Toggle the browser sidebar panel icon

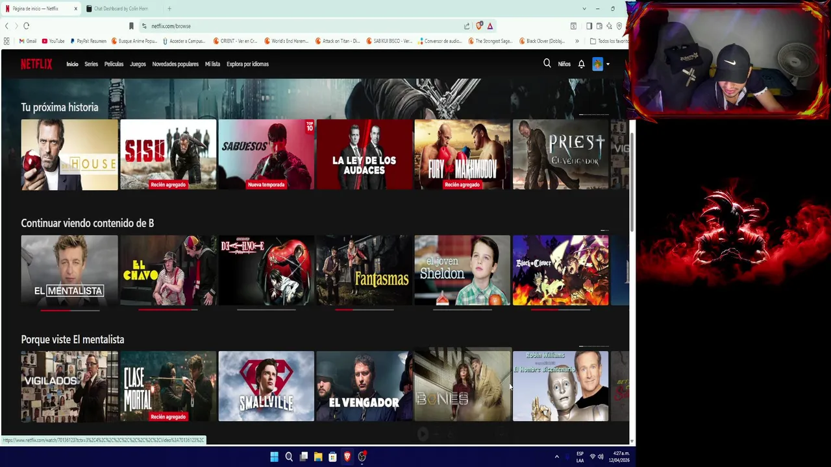click(x=589, y=26)
